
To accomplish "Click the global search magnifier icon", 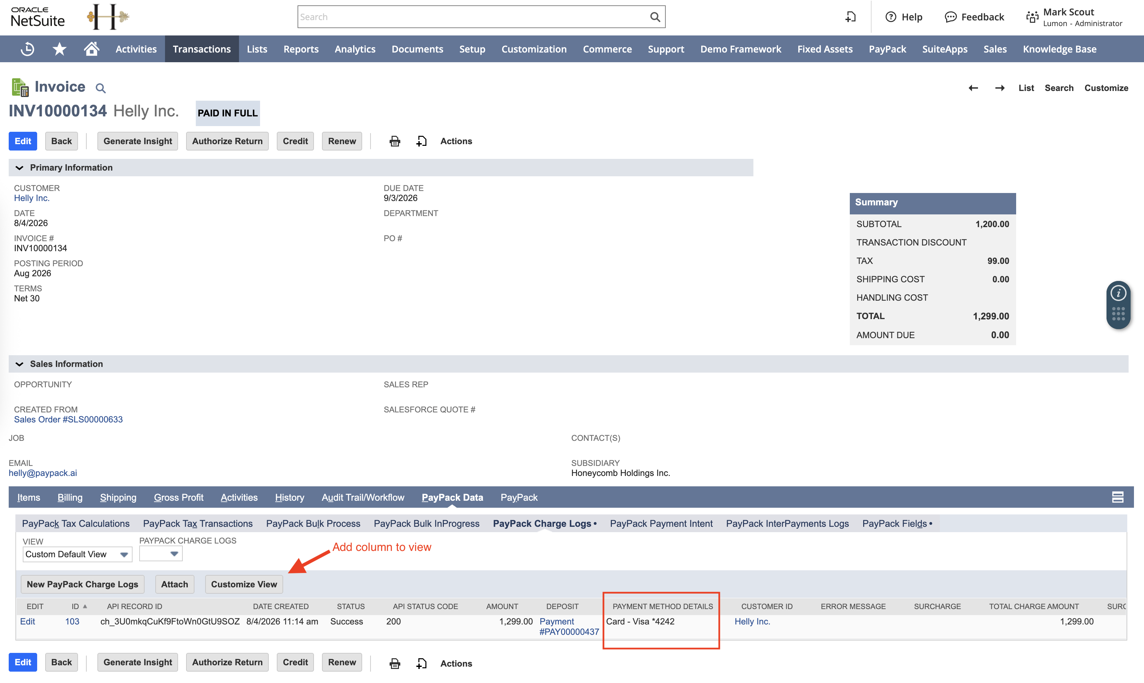I will coord(655,17).
